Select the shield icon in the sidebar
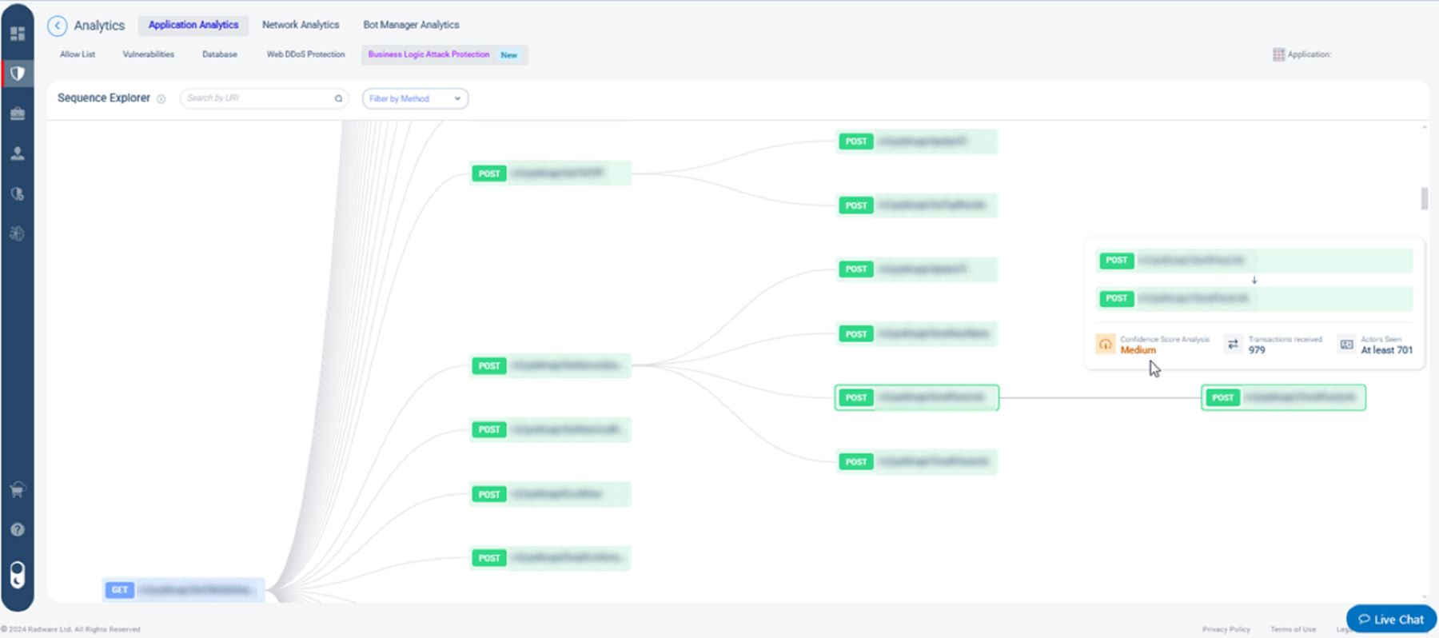Viewport: 1439px width, 638px height. click(x=18, y=74)
